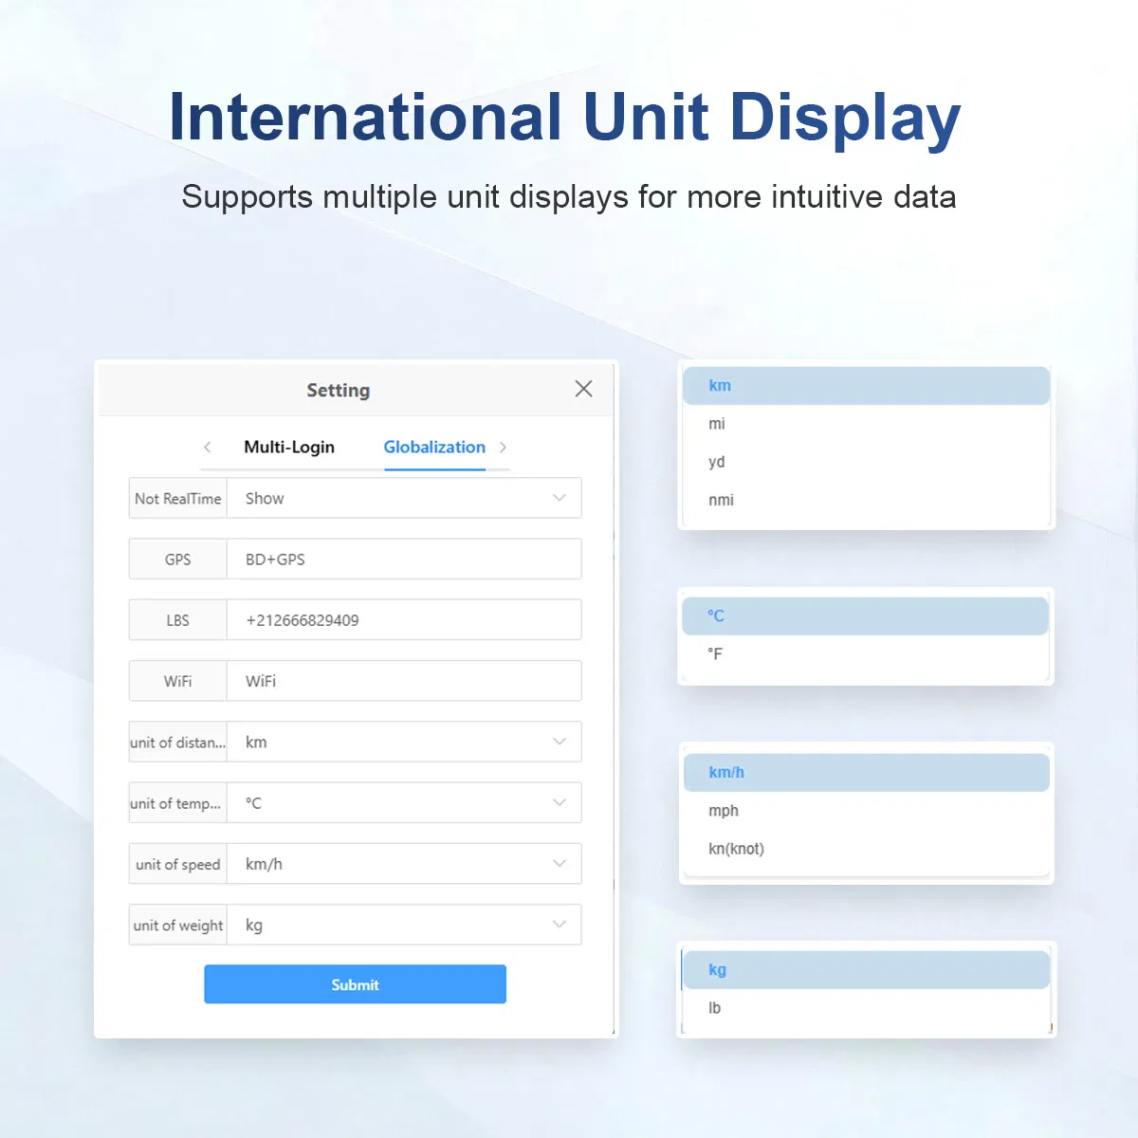Open the unit of temperature dropdown
Image resolution: width=1138 pixels, height=1138 pixels.
(404, 802)
